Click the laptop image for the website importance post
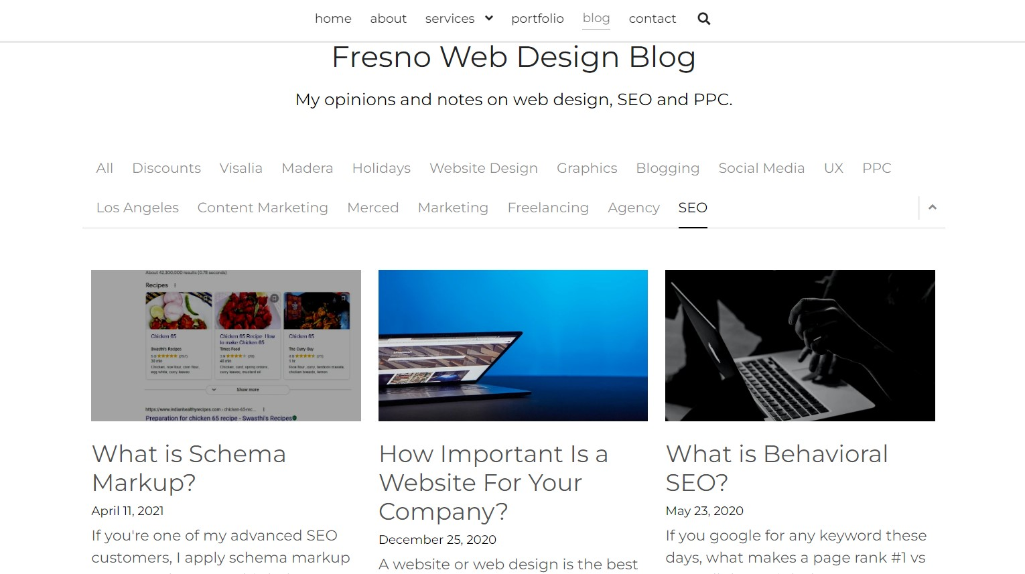Viewport: 1025px width, 574px height. click(512, 345)
